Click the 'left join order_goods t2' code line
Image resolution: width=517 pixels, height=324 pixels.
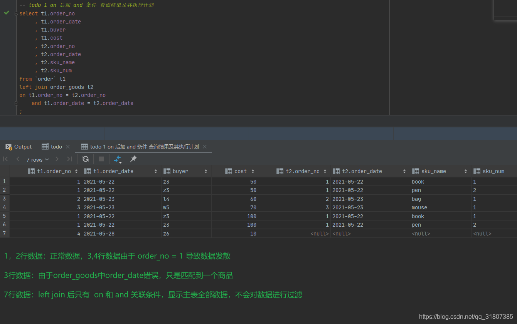tap(56, 87)
